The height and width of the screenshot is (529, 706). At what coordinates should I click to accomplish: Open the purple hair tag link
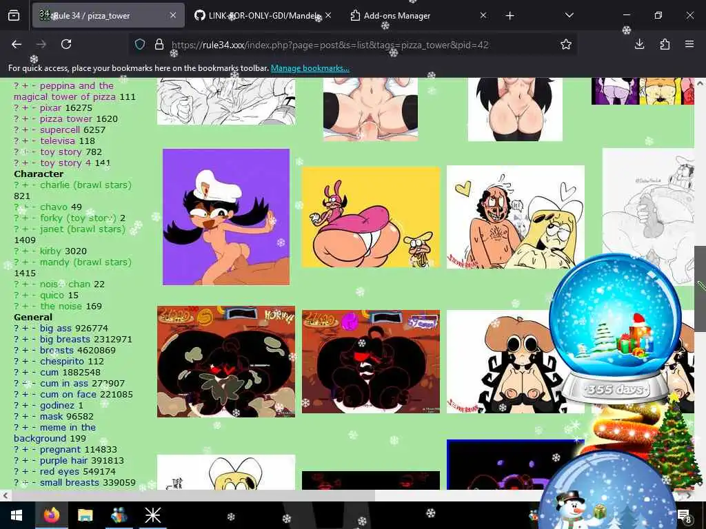[63, 461]
